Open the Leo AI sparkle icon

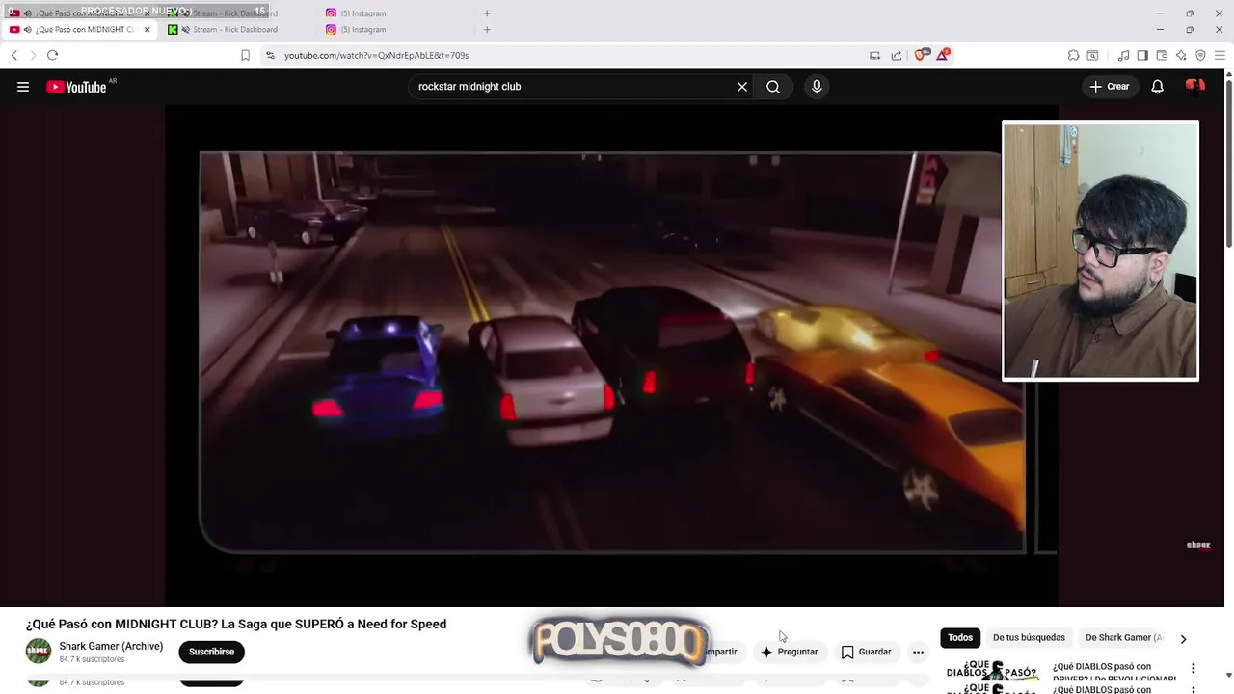(1181, 56)
